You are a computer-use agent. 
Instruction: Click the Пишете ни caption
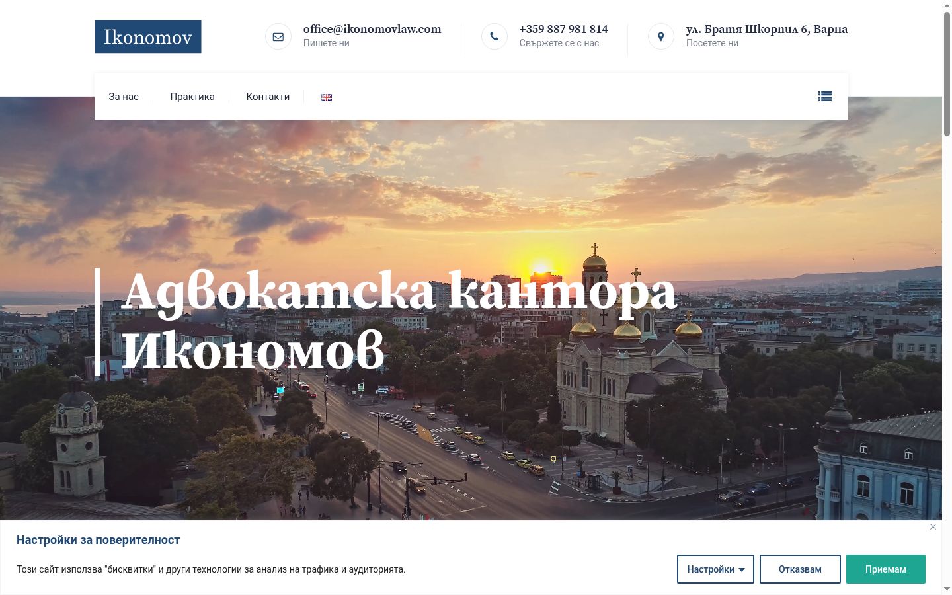tap(327, 43)
